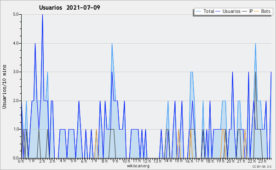Click the 2.0 y-axis value
This screenshot has height=170, width=276.
coord(16,101)
